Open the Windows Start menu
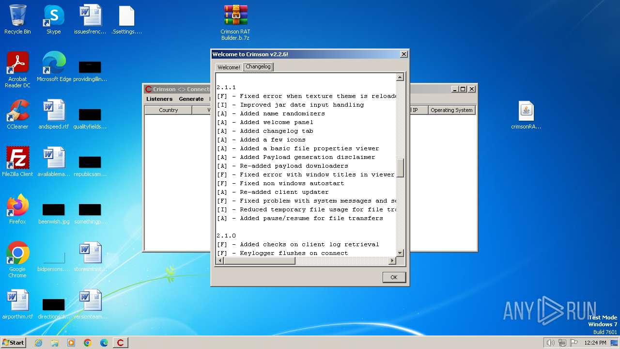Viewport: 620px width, 349px height. point(13,343)
